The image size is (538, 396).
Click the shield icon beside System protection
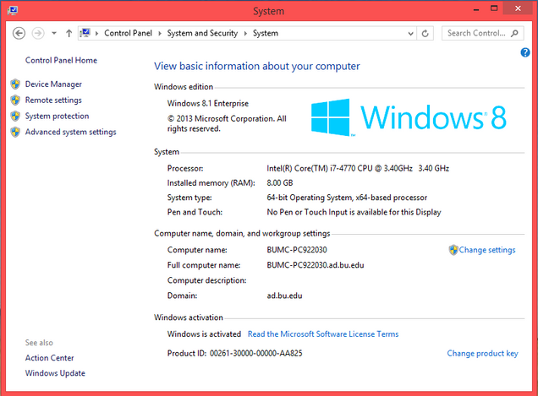[15, 117]
